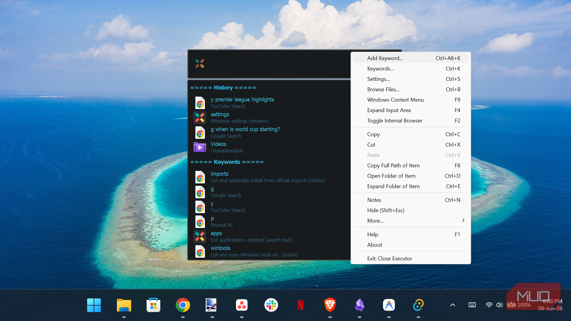571x321 pixels.
Task: Show hidden tray icons chevron
Action: 453,305
